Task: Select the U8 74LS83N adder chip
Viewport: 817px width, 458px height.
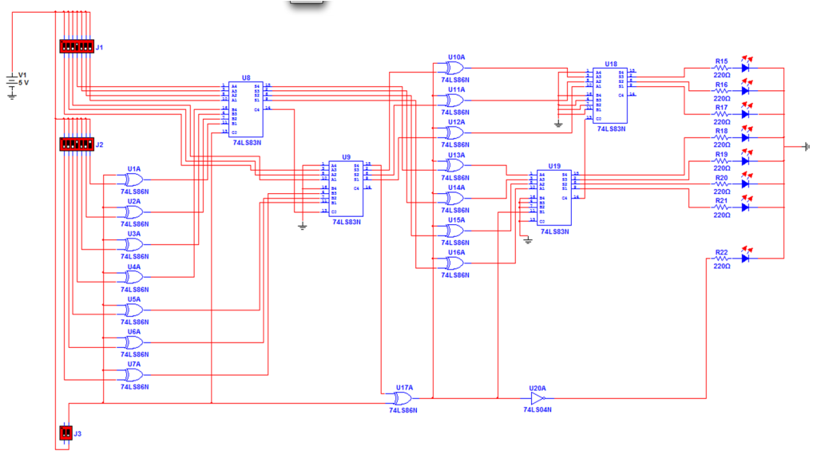Action: (245, 110)
